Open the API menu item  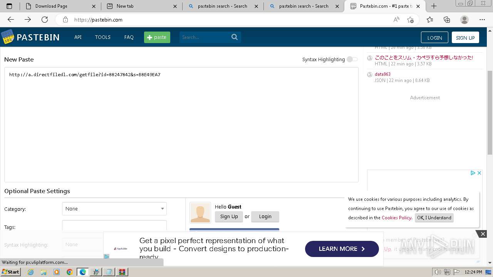tap(78, 37)
